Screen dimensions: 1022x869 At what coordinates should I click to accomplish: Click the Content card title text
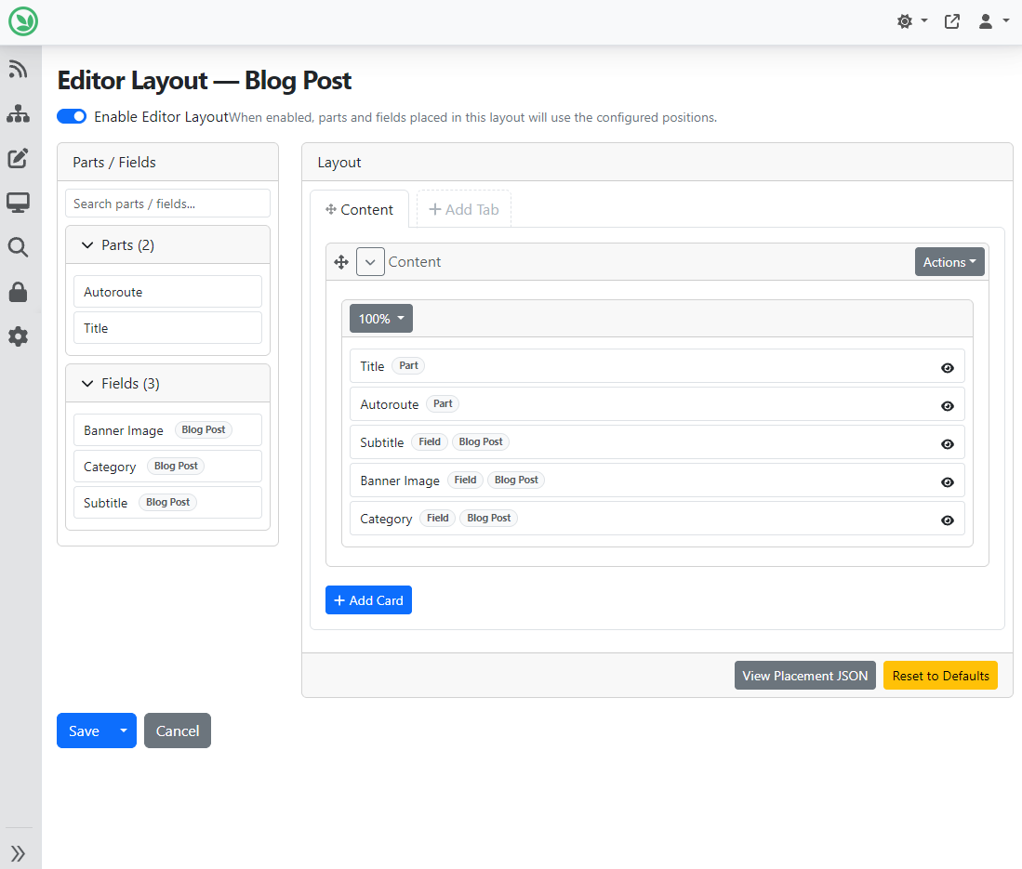[x=415, y=262]
